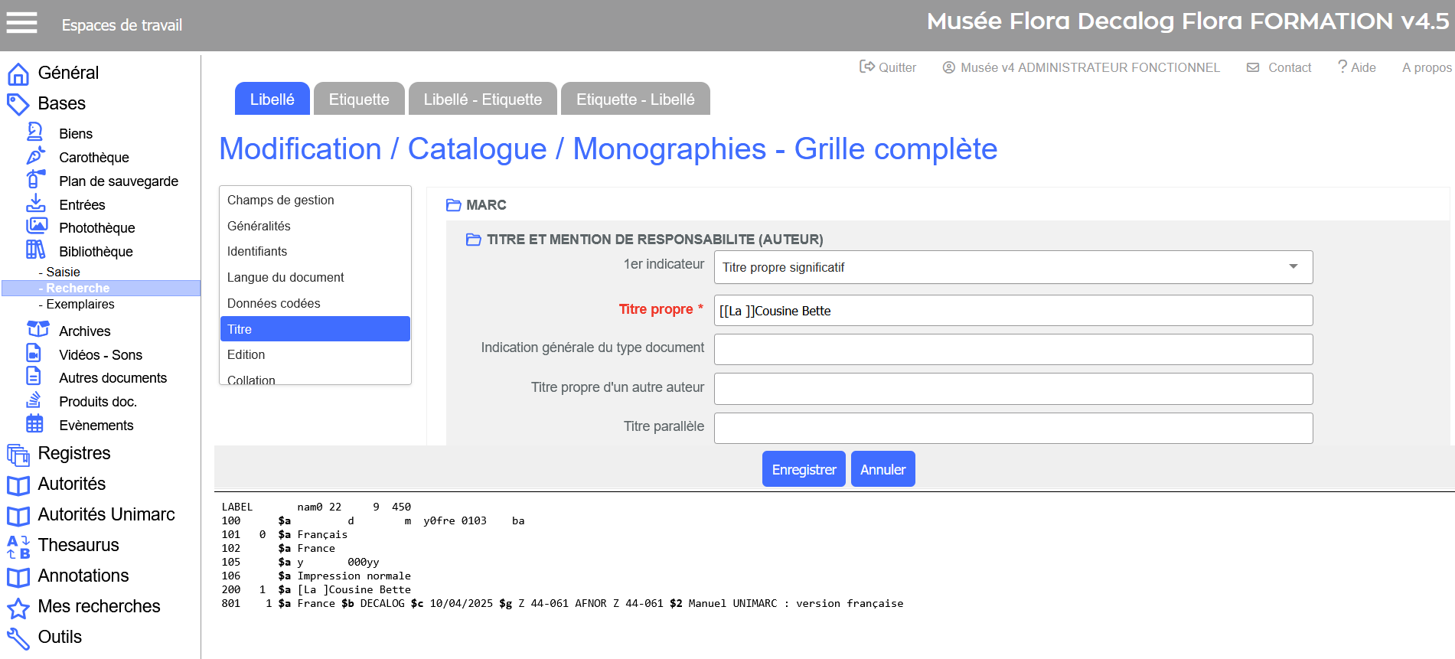Click the Enregistrer button
Image resolution: width=1455 pixels, height=659 pixels.
click(804, 469)
